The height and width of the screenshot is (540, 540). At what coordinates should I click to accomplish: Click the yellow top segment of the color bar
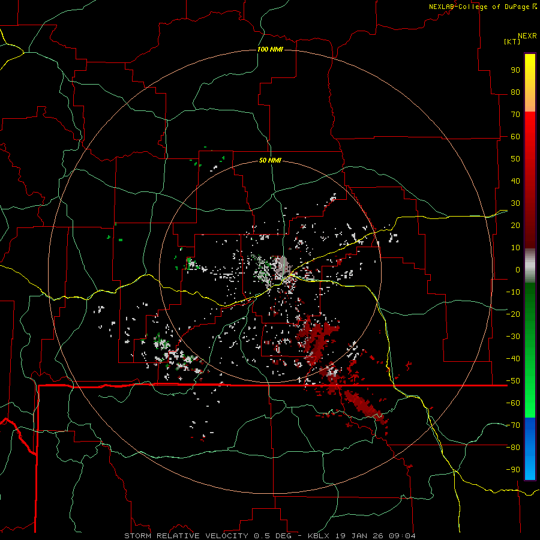coord(530,83)
